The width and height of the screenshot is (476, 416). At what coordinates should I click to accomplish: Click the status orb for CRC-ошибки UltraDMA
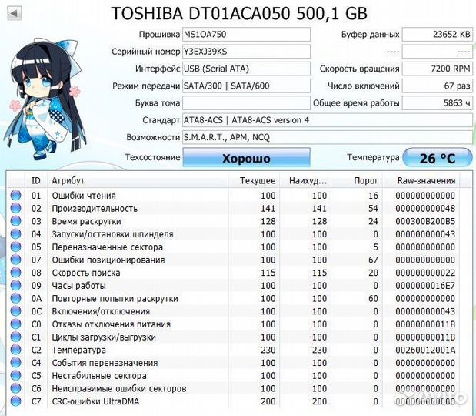click(15, 402)
